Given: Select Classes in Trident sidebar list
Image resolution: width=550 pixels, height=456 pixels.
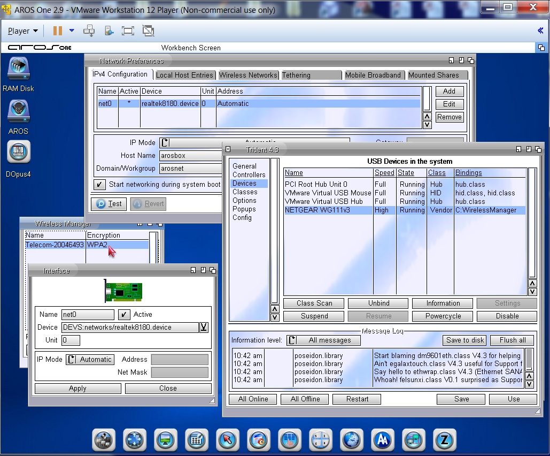Looking at the screenshot, I should (245, 192).
